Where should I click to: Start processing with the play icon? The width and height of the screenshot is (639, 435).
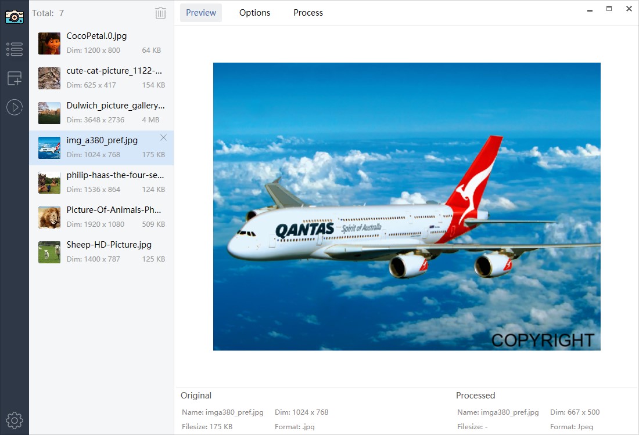click(15, 107)
